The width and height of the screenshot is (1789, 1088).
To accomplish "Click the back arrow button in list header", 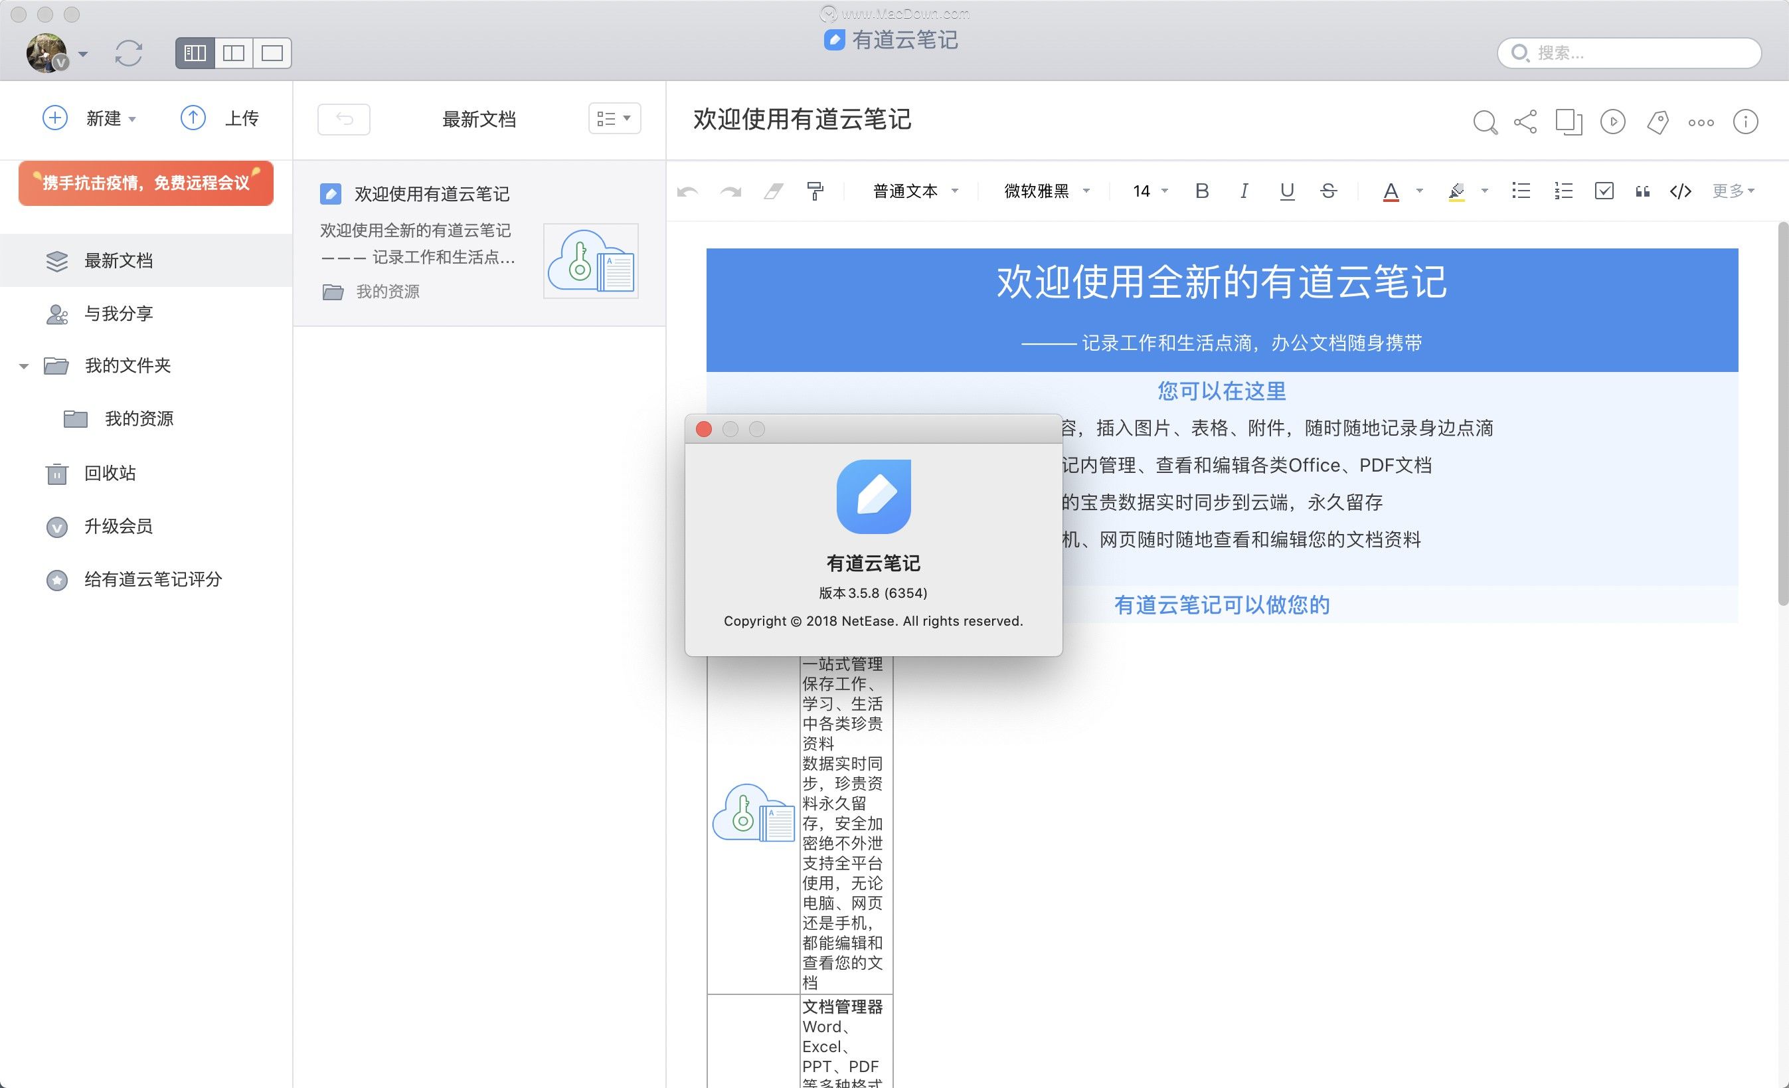I will [x=344, y=119].
